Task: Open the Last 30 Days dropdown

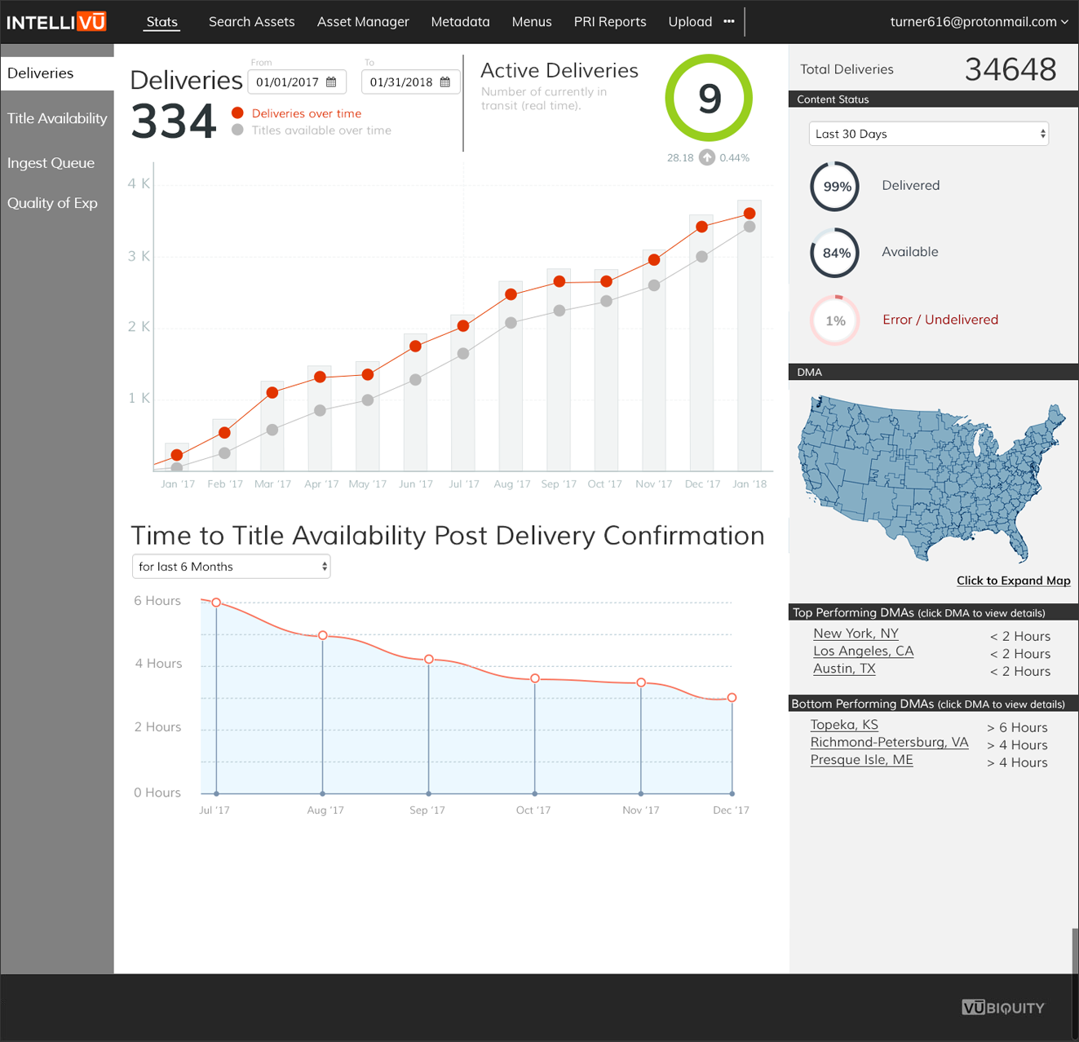Action: click(928, 134)
